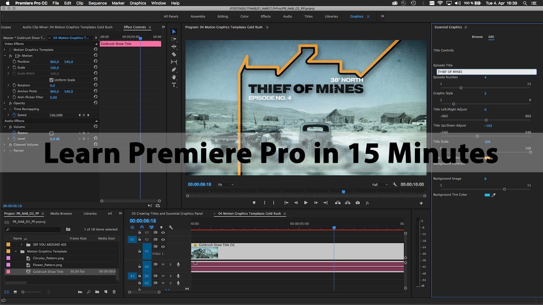
Task: Expand the Scale property
Action: coord(8,68)
